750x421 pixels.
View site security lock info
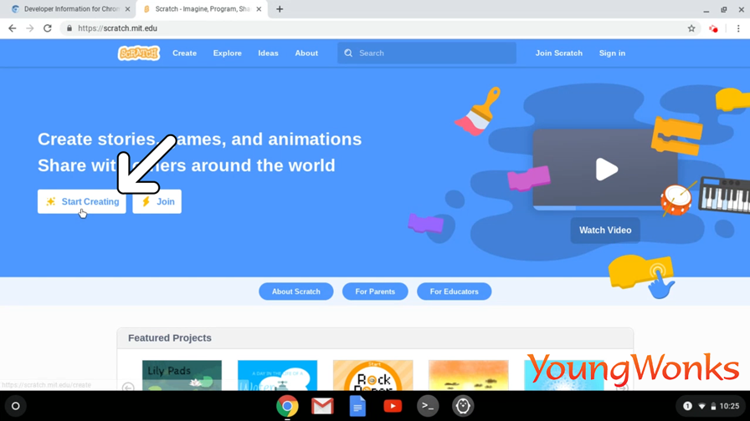pyautogui.click(x=69, y=28)
